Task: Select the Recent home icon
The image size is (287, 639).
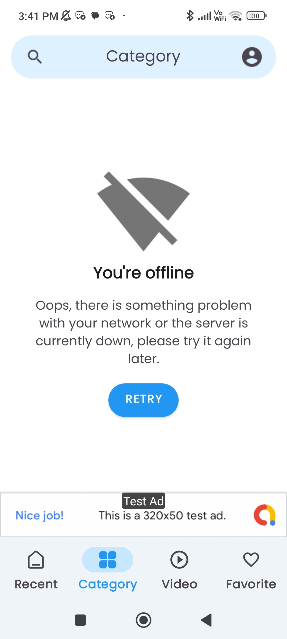Action: click(36, 560)
